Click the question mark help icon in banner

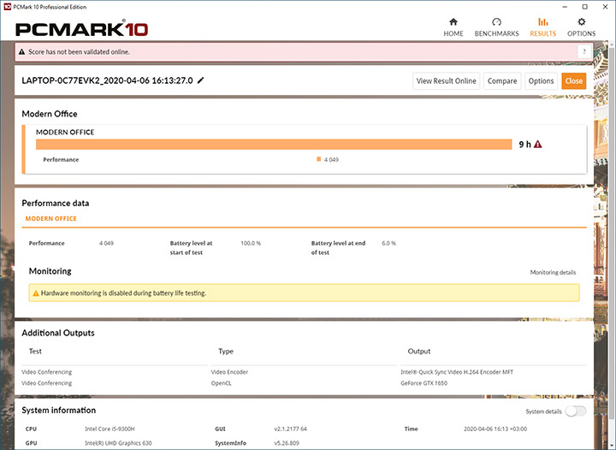tap(584, 51)
